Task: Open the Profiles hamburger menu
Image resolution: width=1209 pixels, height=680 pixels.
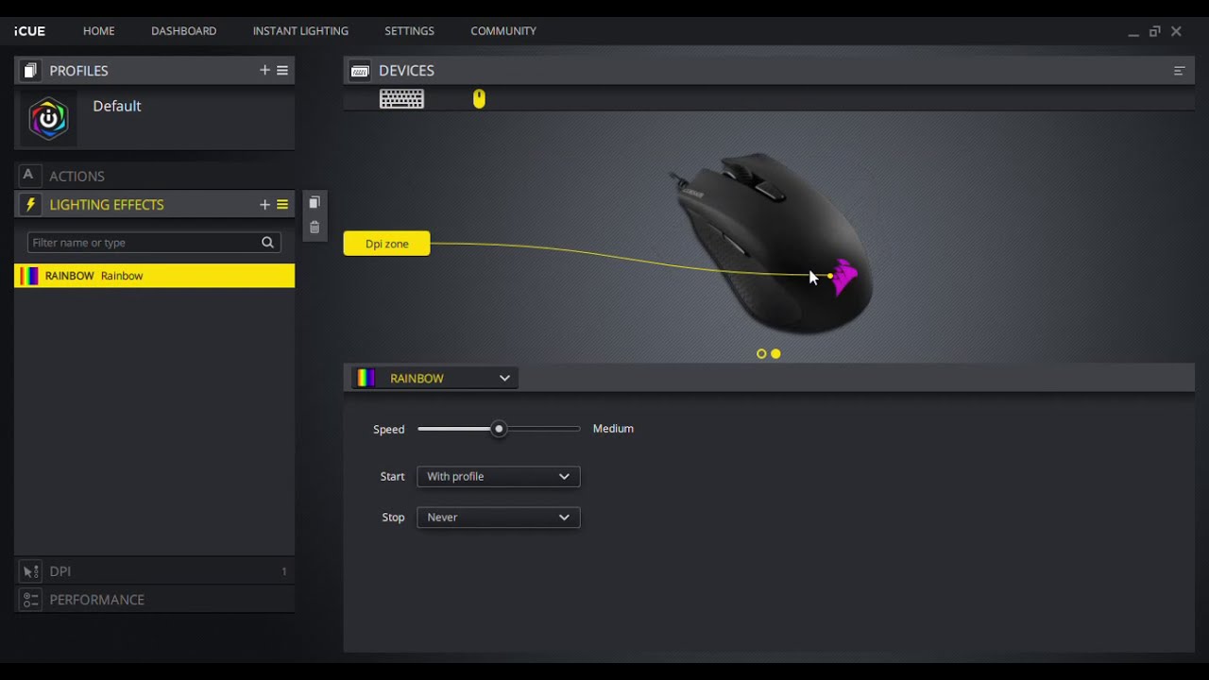Action: point(282,70)
